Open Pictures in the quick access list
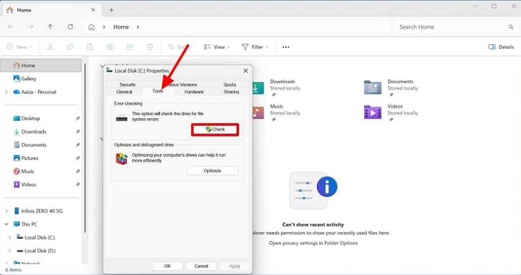Image resolution: width=521 pixels, height=275 pixels. pos(26,158)
